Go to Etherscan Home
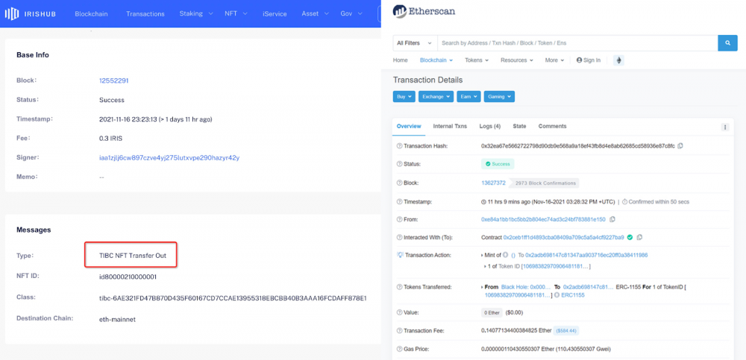746x360 pixels. point(400,60)
